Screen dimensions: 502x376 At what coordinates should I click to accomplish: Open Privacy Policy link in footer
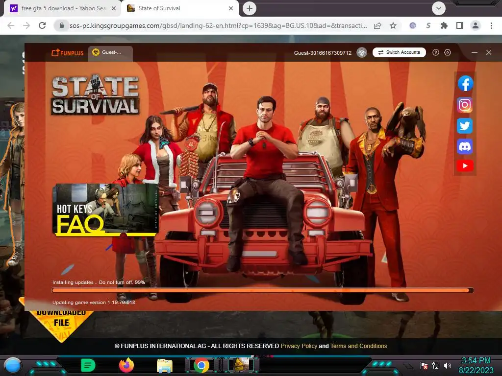click(299, 346)
